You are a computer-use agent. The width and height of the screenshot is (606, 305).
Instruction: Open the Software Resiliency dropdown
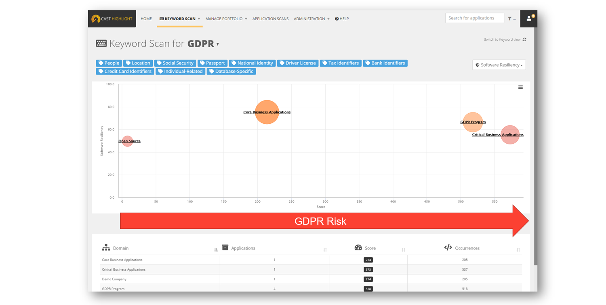pos(499,65)
